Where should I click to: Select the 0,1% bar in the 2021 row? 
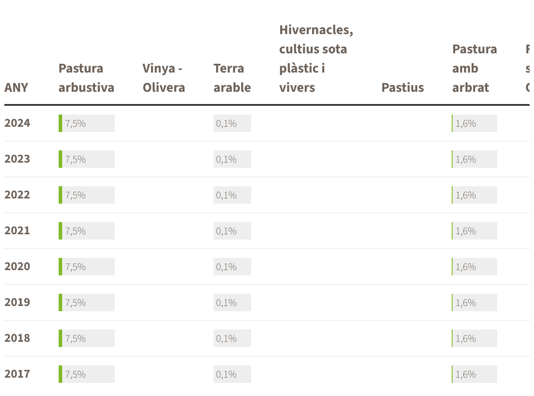[232, 231]
